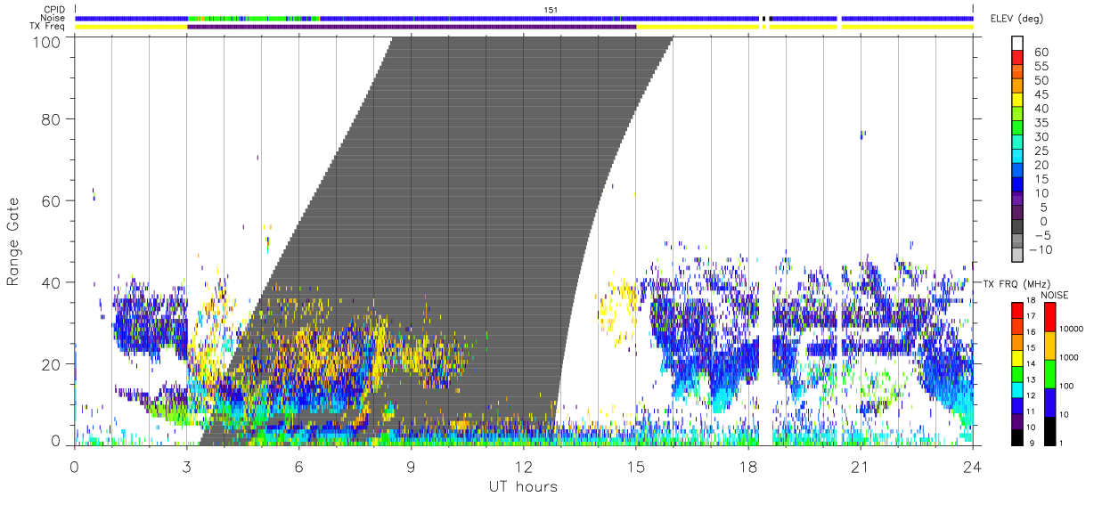The image size is (1094, 505).
Task: Click the x-axis tick label 3
Action: coord(186,466)
